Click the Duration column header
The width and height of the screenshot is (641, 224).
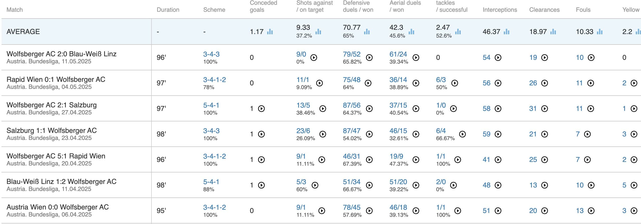168,10
